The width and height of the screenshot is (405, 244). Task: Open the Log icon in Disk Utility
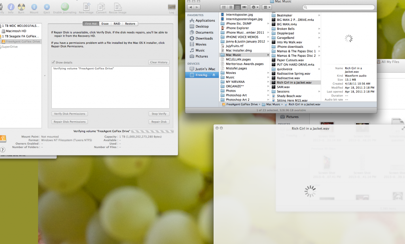pos(172,8)
